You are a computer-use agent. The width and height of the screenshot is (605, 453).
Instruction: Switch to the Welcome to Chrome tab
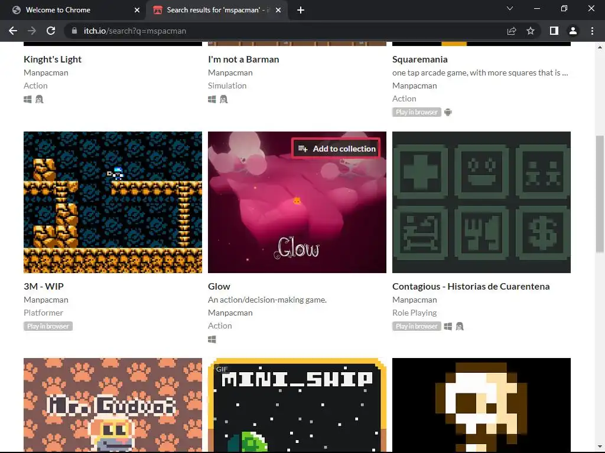(58, 10)
